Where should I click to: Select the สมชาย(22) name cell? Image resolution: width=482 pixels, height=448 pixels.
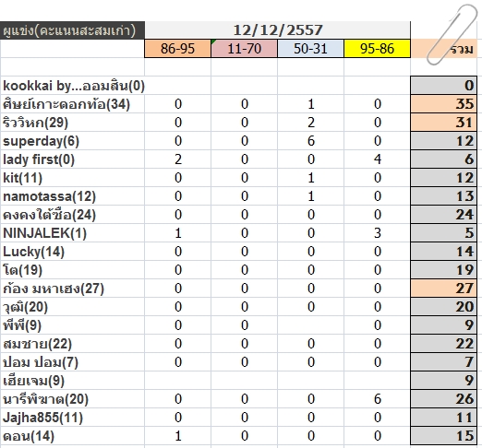click(72, 344)
